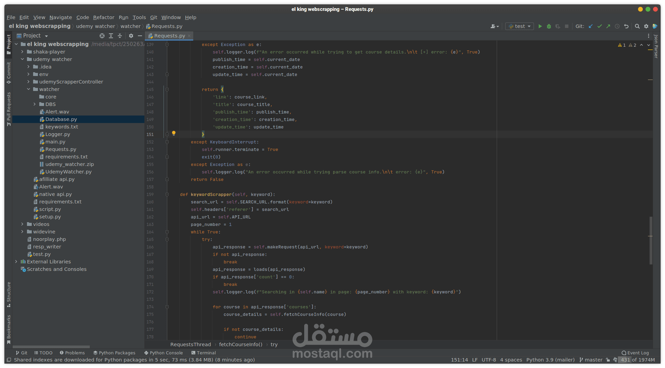Collapse all nodes in the Project panel
This screenshot has width=665, height=368.
[120, 36]
